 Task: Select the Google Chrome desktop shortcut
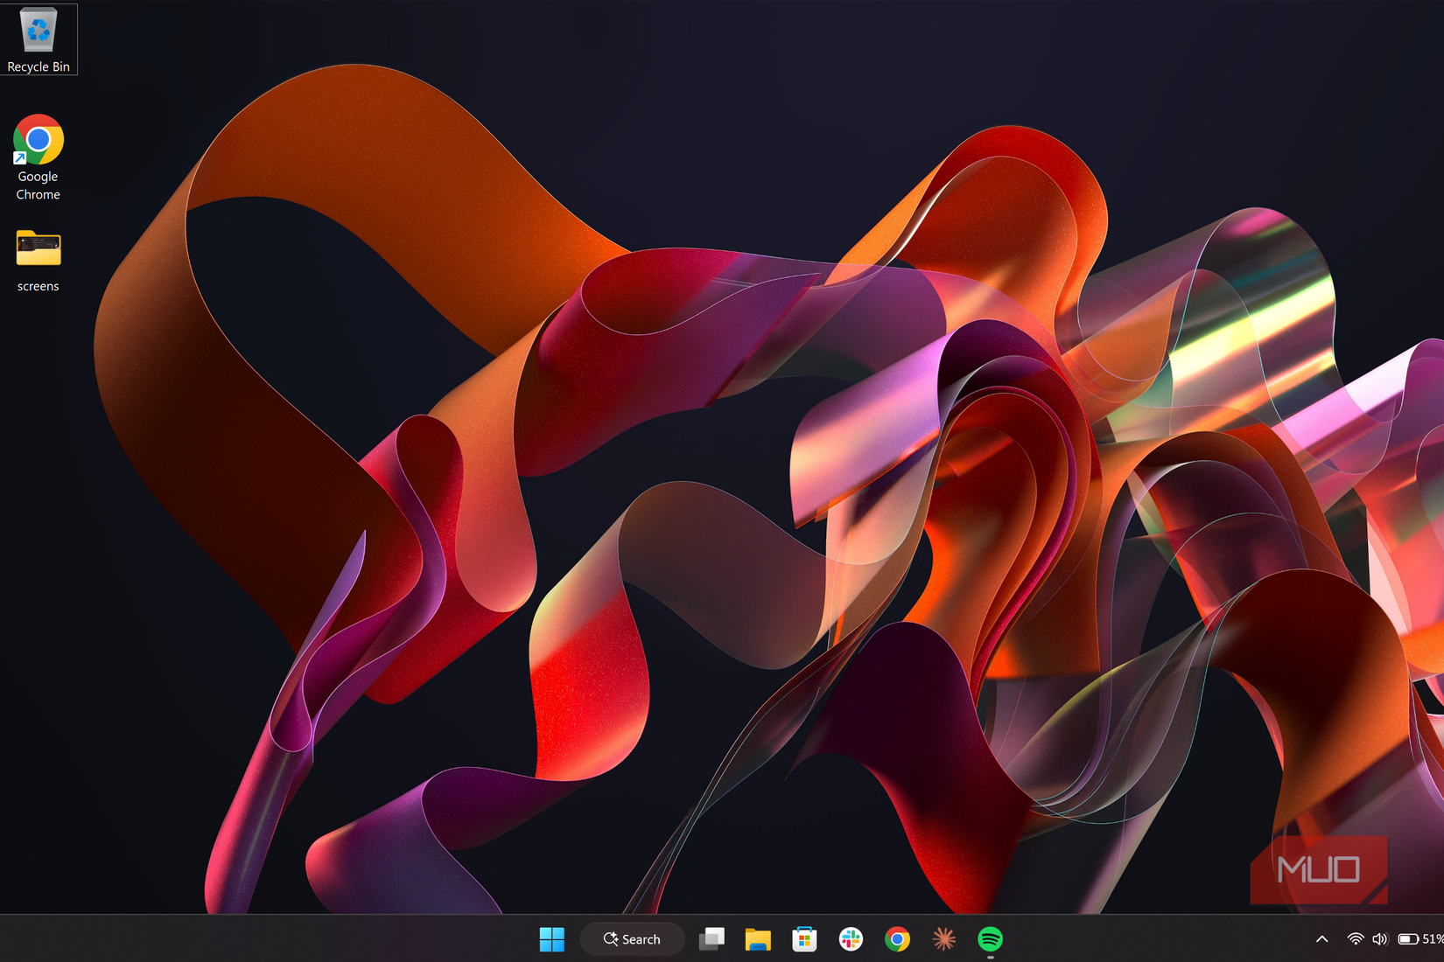pyautogui.click(x=39, y=157)
